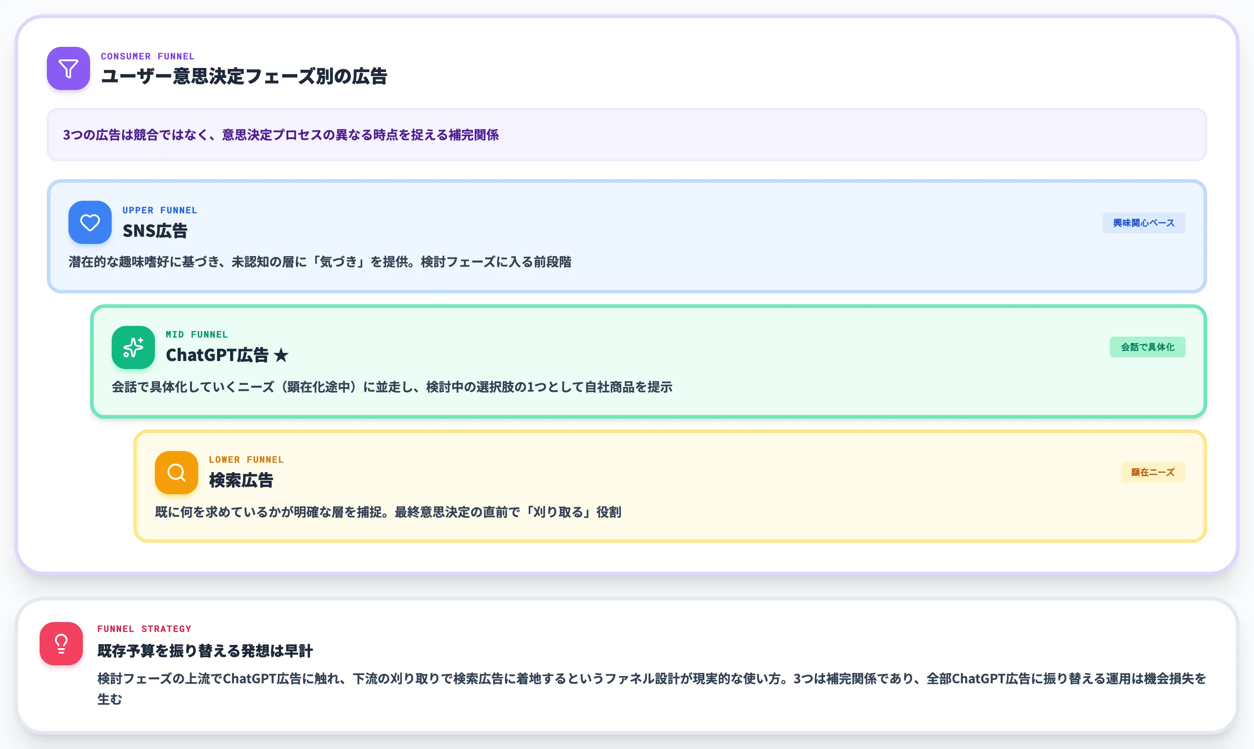
Task: Click the description starting 既に何を求めているか
Action: pos(388,512)
